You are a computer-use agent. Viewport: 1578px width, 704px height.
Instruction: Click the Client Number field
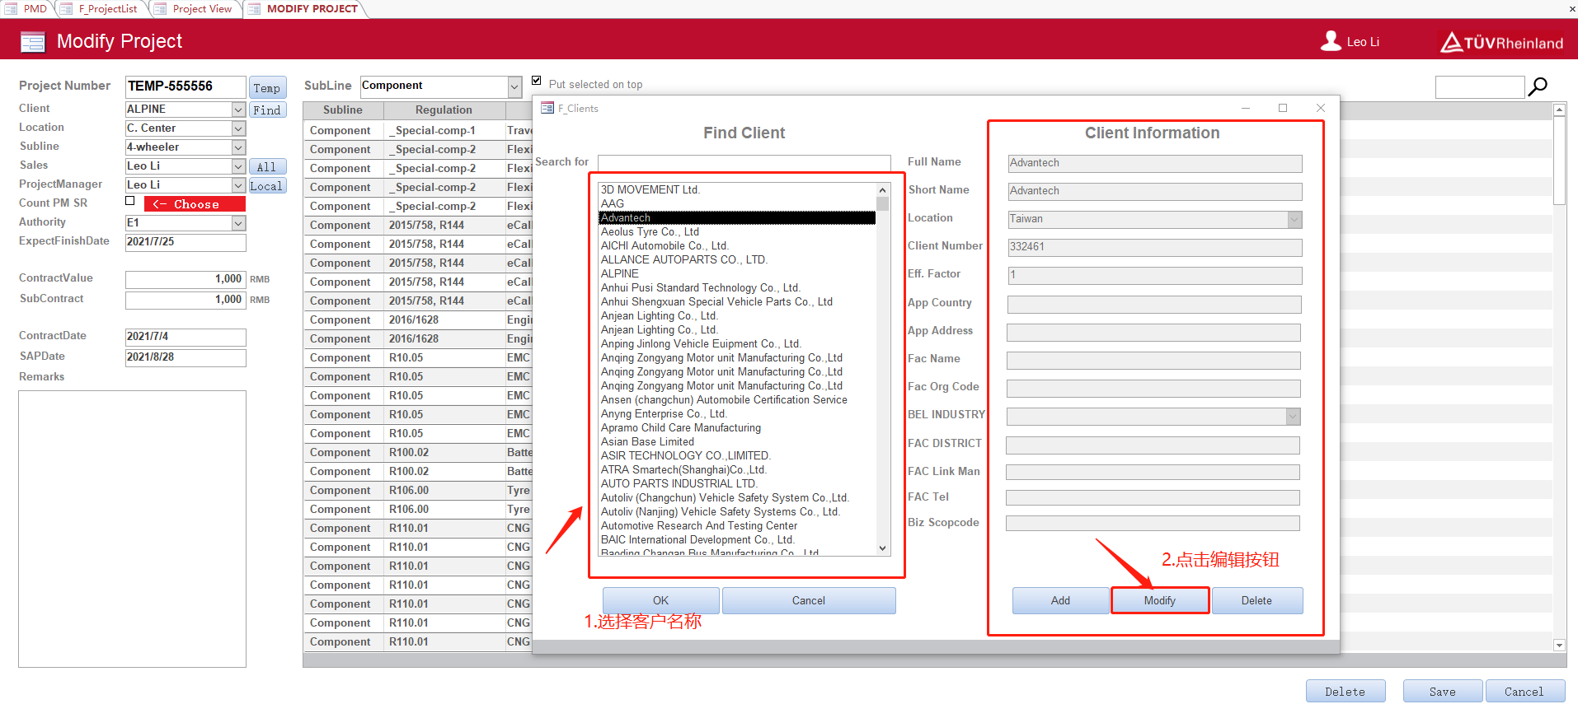pos(1154,247)
